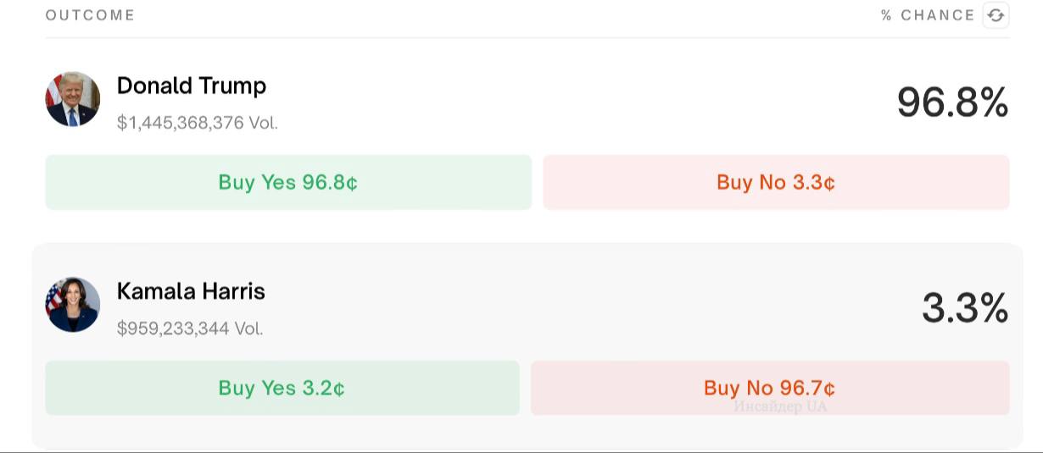The width and height of the screenshot is (1043, 453).
Task: Open the Kamala Harris outcome name
Action: [191, 291]
